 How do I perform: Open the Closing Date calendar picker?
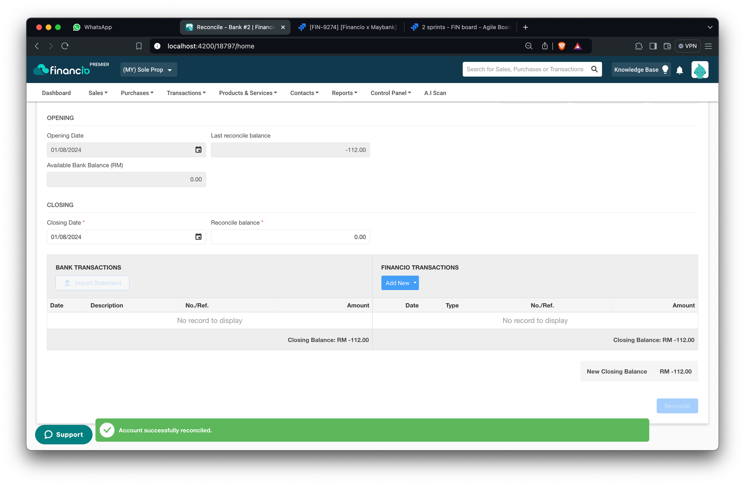198,236
